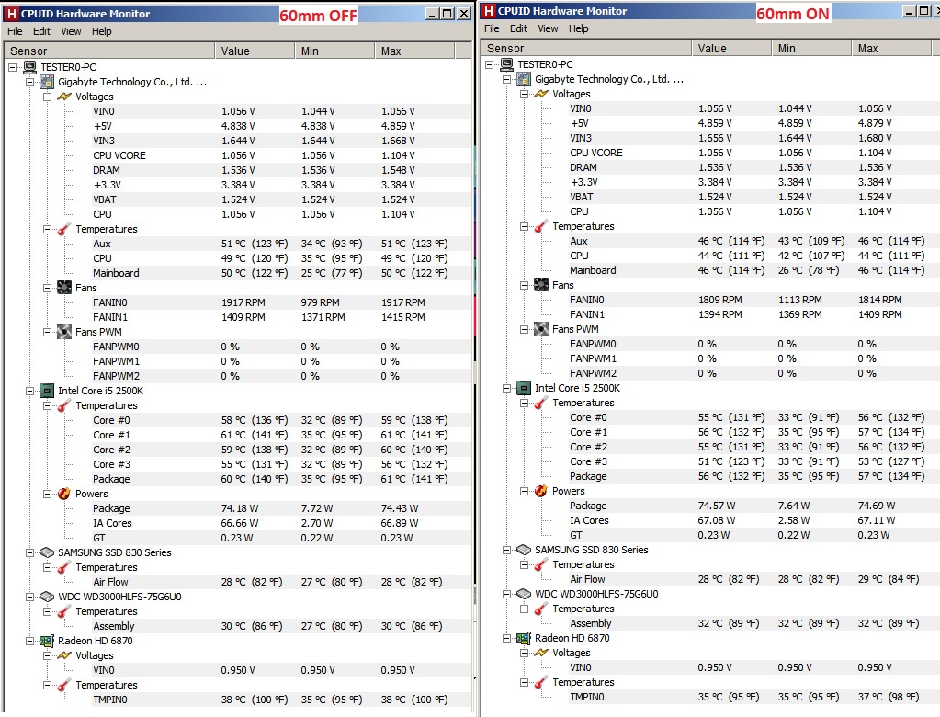Click the Voltages lightning icon under Gigabyte, left window
This screenshot has width=940, height=717.
pos(64,97)
